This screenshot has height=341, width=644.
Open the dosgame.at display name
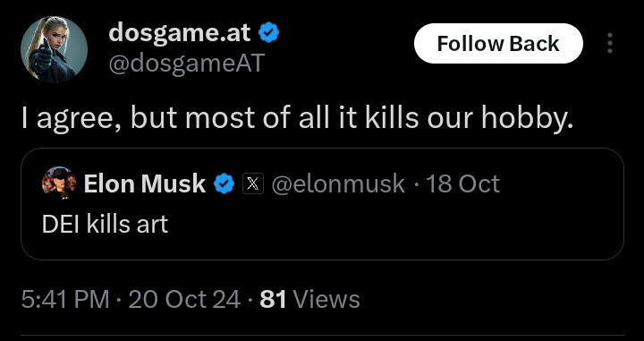click(x=180, y=32)
